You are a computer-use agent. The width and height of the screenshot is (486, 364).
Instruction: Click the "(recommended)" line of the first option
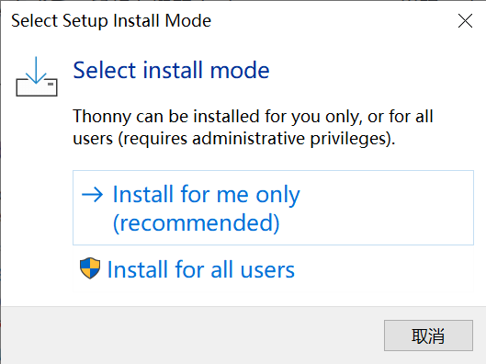point(197,222)
